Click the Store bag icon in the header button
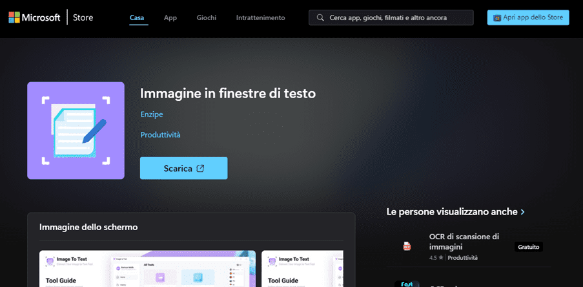This screenshot has height=287, width=583. click(x=497, y=17)
